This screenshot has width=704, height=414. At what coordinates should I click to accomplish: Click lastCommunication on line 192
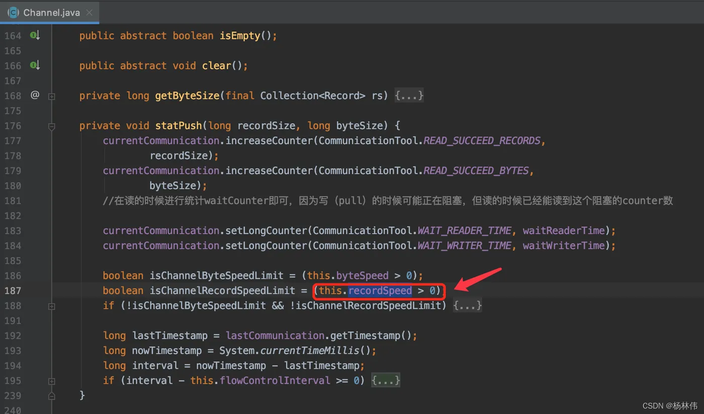point(275,335)
